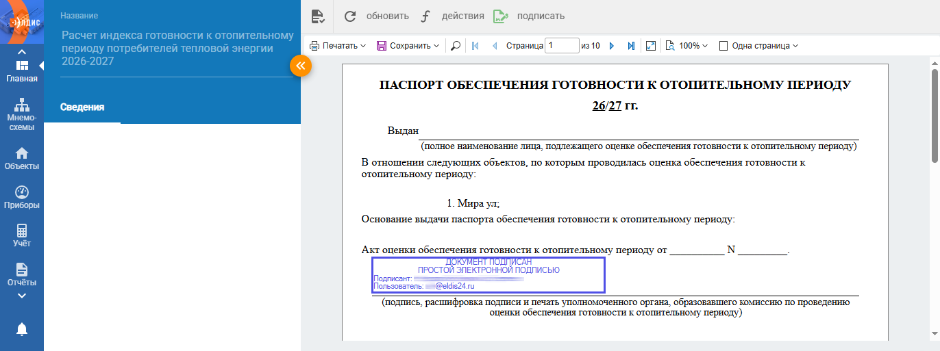
Task: Select the Сведения tab
Action: point(82,107)
